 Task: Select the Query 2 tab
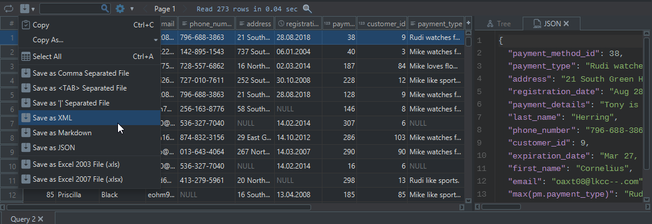pos(27,219)
